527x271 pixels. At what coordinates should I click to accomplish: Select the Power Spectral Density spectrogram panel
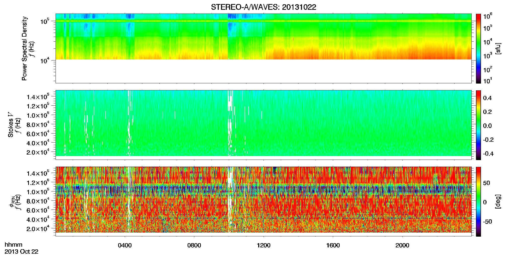tap(263, 48)
